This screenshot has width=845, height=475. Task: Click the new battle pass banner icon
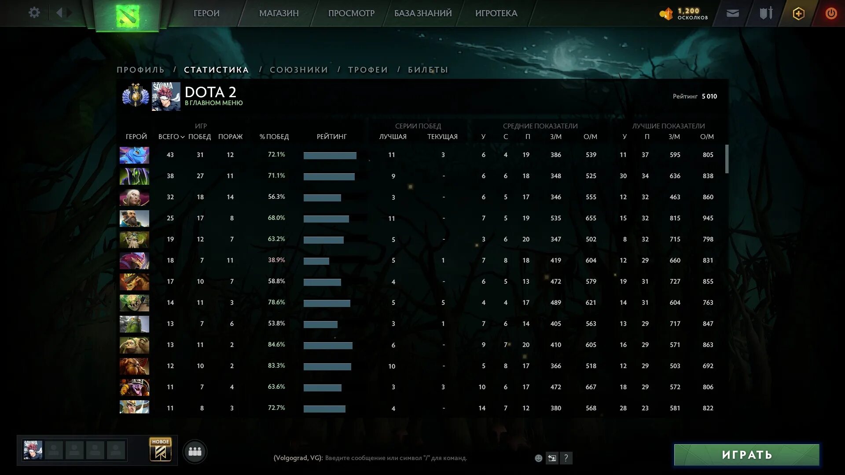click(x=161, y=450)
